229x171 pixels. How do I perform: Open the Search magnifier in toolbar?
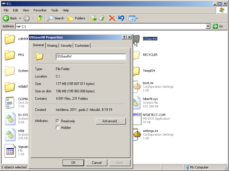[50, 18]
